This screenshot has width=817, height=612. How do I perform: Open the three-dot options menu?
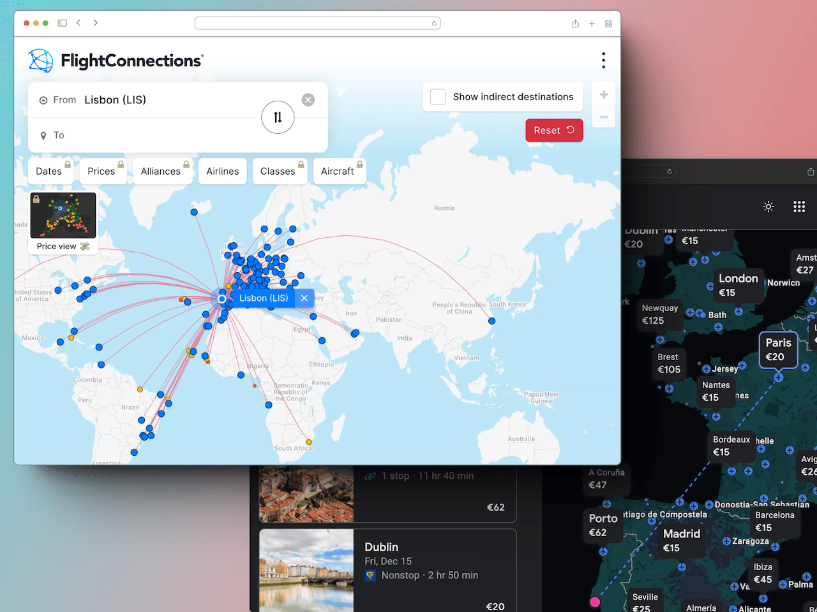[x=603, y=61]
